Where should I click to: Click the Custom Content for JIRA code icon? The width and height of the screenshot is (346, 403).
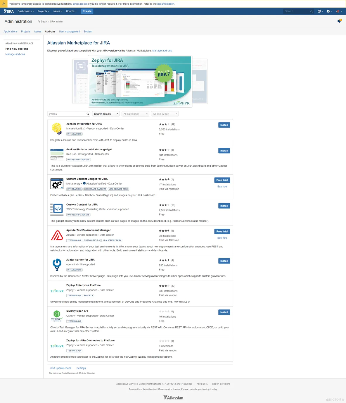coord(57,209)
